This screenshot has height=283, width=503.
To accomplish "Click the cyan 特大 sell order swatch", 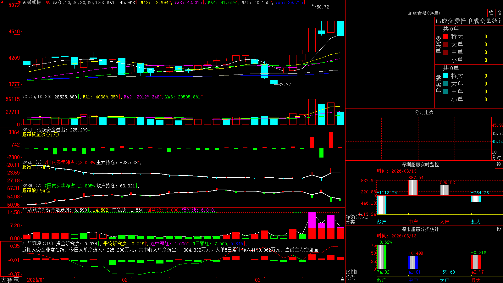I will coord(445,76).
